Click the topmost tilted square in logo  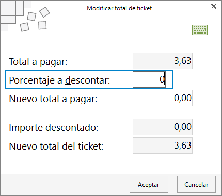44,12
